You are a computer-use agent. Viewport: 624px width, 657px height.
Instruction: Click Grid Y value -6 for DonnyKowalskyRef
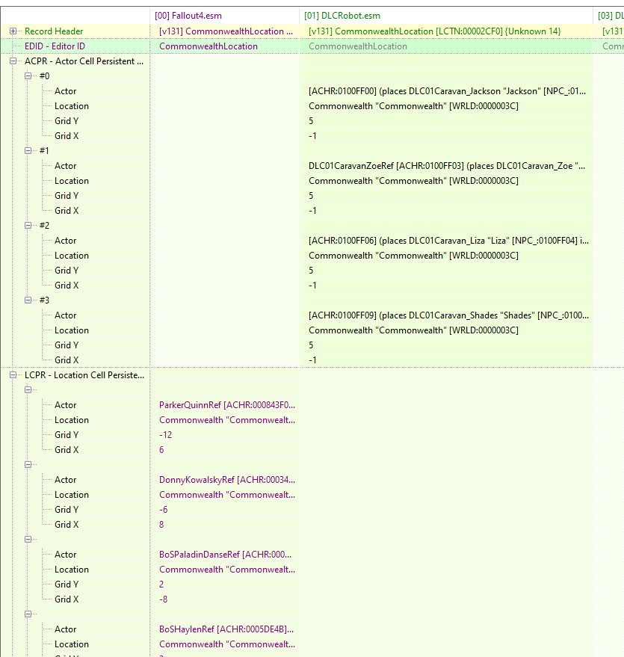tap(164, 510)
